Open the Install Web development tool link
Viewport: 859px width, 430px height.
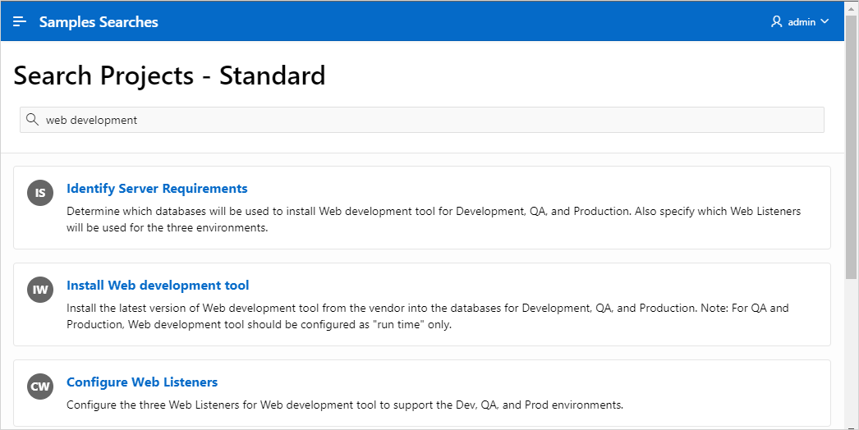click(x=158, y=286)
